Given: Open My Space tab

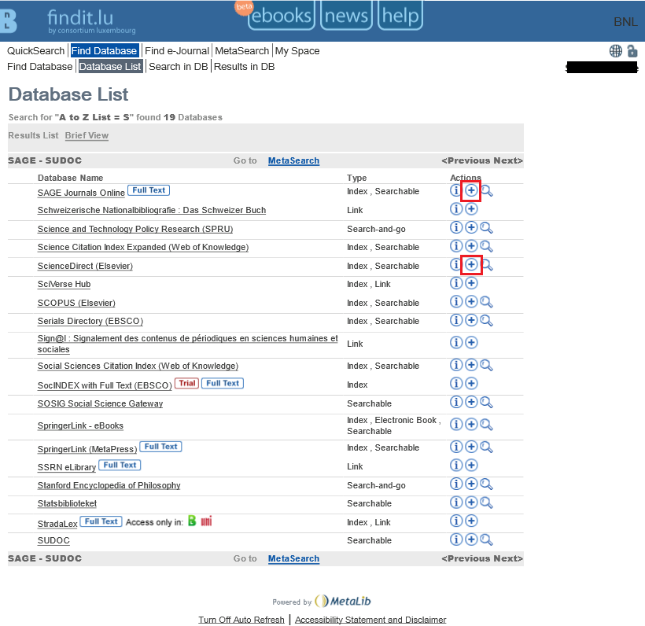Looking at the screenshot, I should coord(297,51).
